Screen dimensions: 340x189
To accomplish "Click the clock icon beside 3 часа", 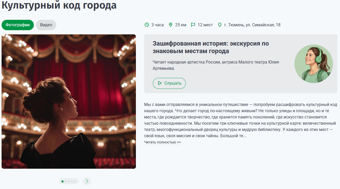I will point(147,25).
